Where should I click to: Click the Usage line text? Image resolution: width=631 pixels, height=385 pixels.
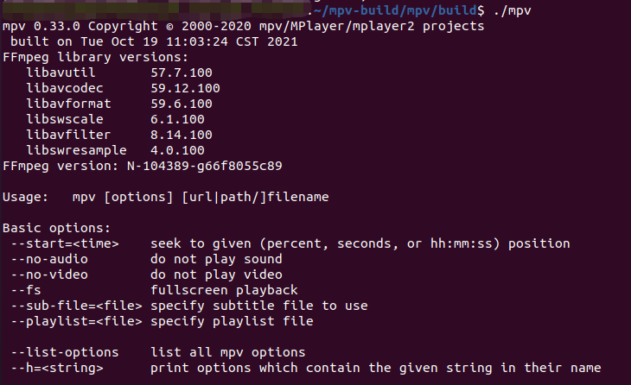point(166,197)
